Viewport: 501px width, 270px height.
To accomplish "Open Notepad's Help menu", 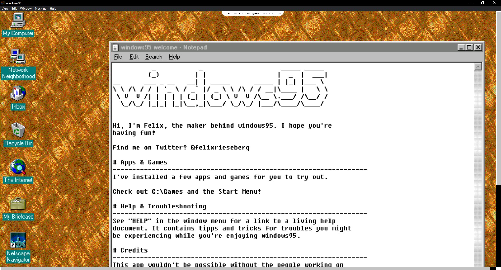I will (x=174, y=57).
